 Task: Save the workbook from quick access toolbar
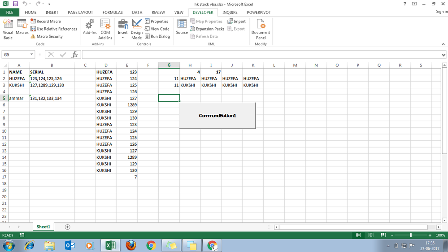click(x=15, y=4)
